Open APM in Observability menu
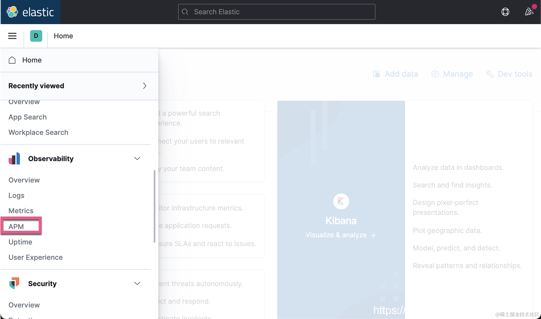This screenshot has height=319, width=541. tap(16, 227)
